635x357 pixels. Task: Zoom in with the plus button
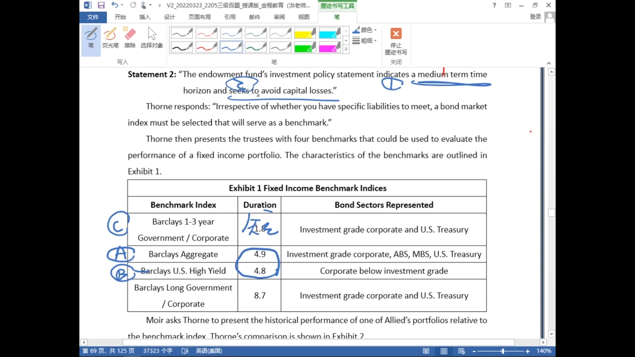pyautogui.click(x=527, y=351)
